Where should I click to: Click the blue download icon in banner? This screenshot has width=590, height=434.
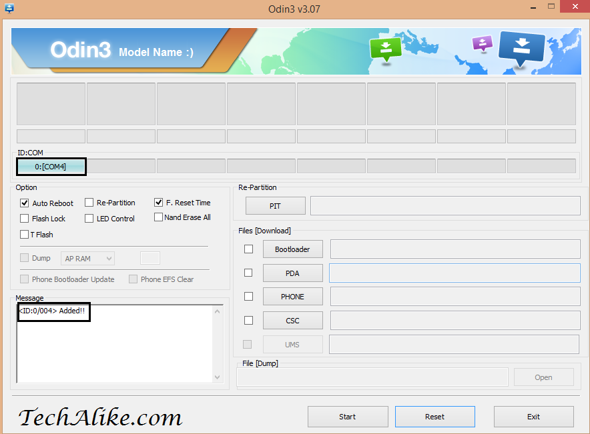click(x=521, y=49)
